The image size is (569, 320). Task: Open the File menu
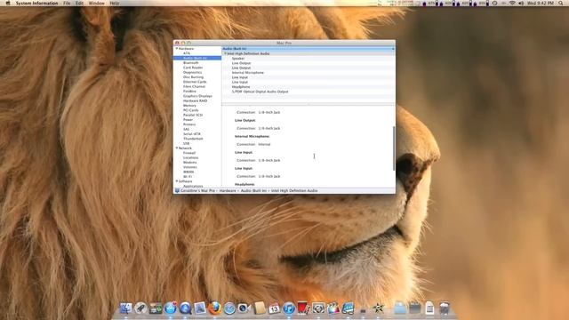(67, 3)
